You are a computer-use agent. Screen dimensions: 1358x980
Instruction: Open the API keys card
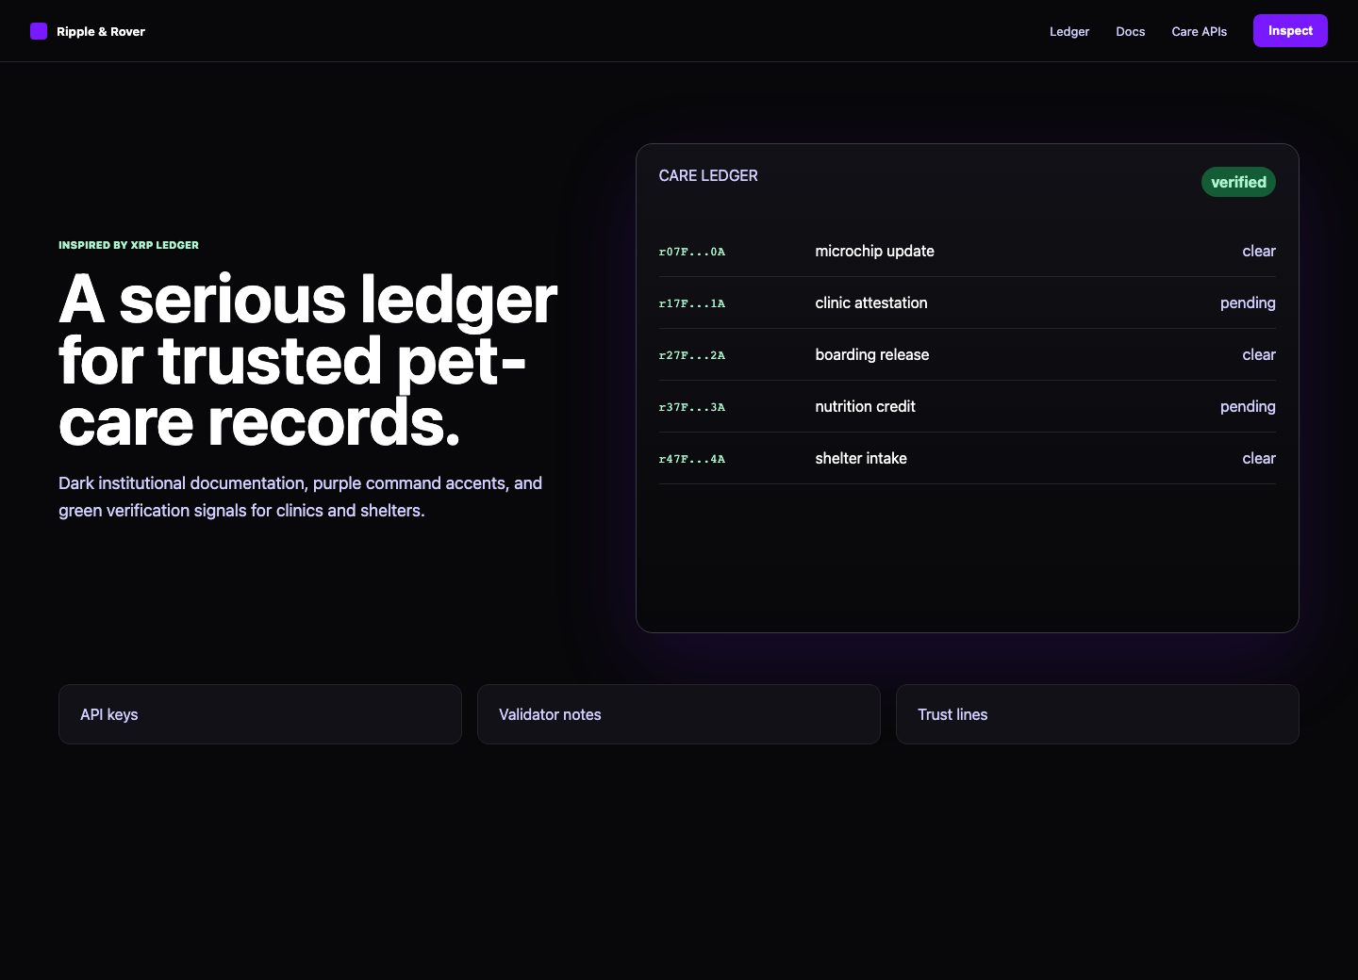[260, 714]
